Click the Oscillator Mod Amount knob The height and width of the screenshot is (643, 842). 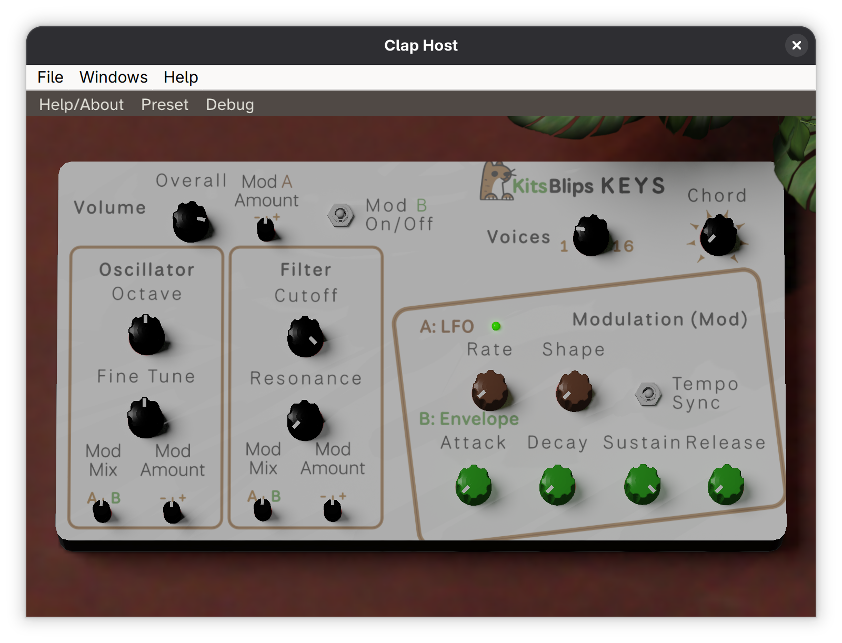[172, 512]
